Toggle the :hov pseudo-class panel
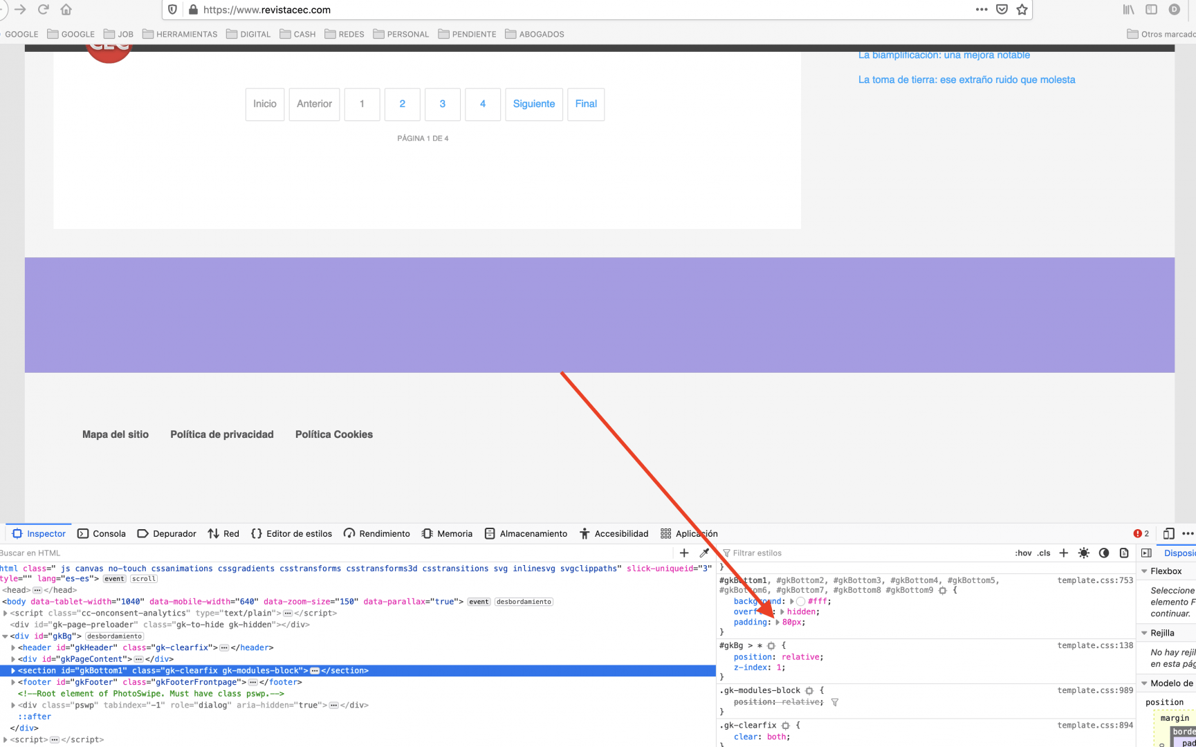 click(x=1023, y=553)
